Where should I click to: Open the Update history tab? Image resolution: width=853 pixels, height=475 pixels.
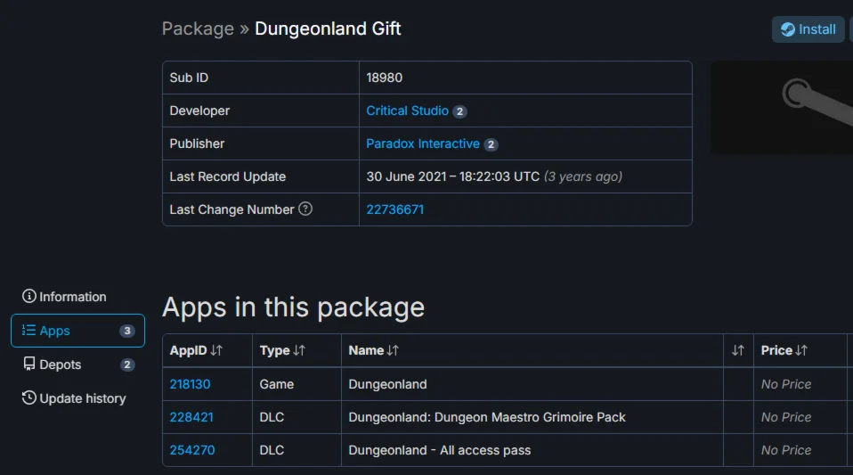[x=83, y=398]
